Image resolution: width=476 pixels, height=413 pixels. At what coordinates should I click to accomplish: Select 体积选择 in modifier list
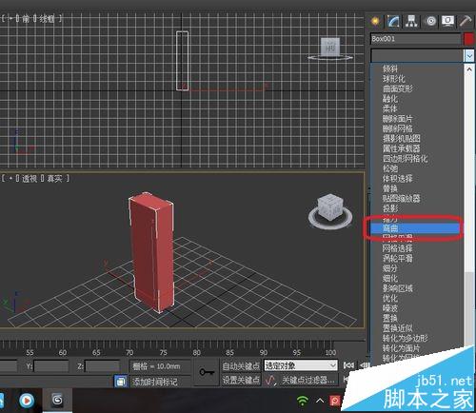398,178
